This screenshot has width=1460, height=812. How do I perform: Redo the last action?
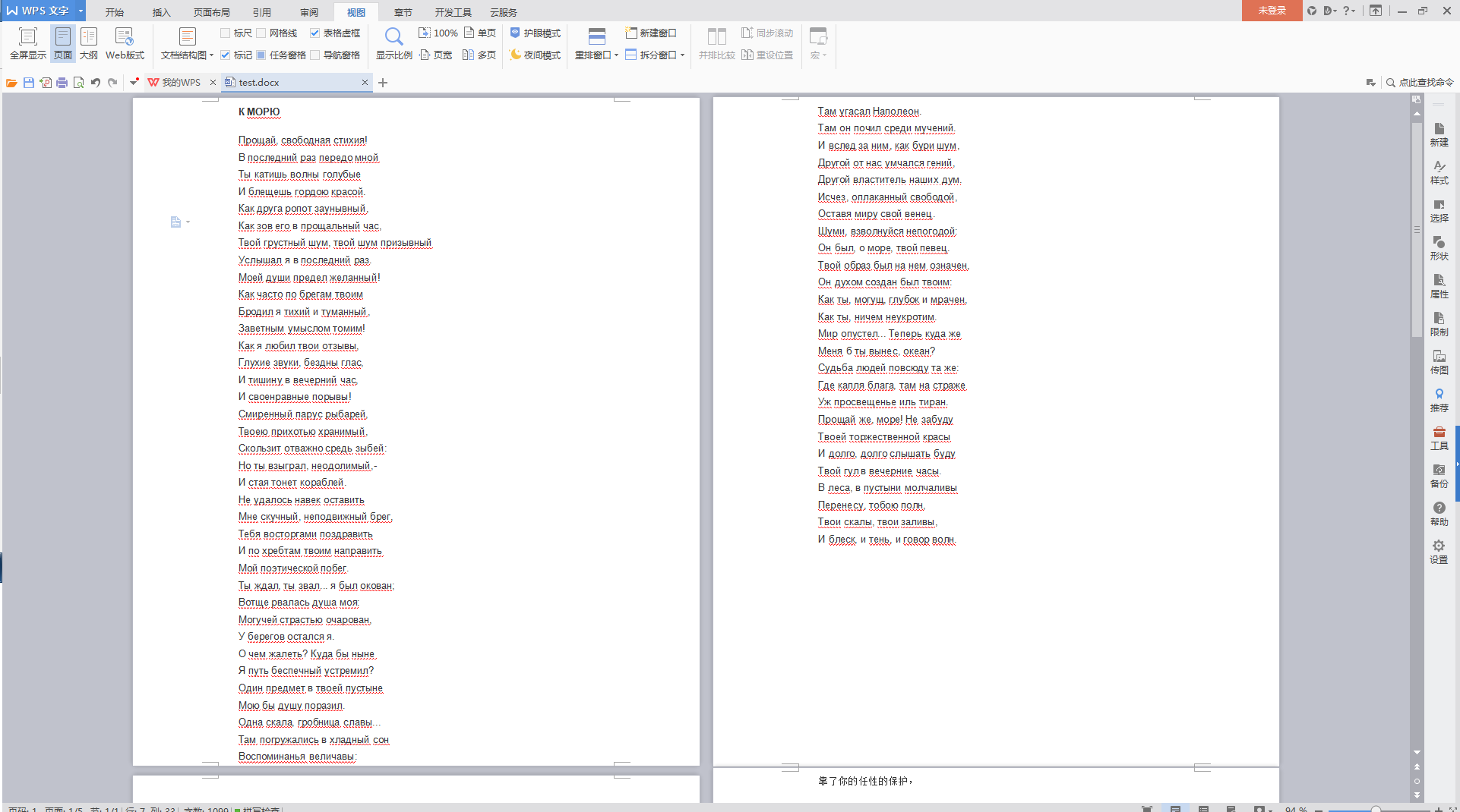click(112, 83)
